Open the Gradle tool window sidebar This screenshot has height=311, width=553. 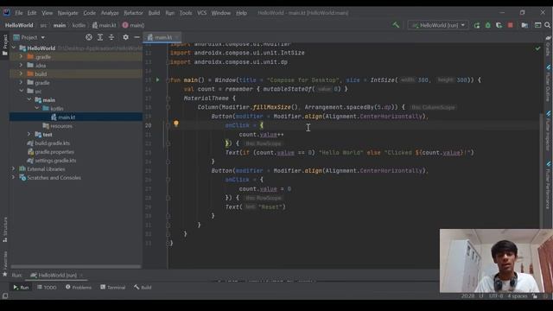[x=548, y=46]
